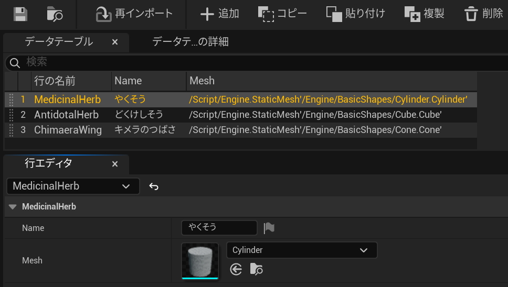Collapse the MedicinalHerb section

pyautogui.click(x=13, y=207)
